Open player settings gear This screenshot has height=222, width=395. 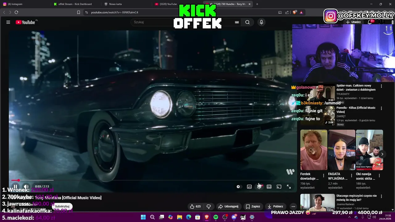[x=259, y=187]
